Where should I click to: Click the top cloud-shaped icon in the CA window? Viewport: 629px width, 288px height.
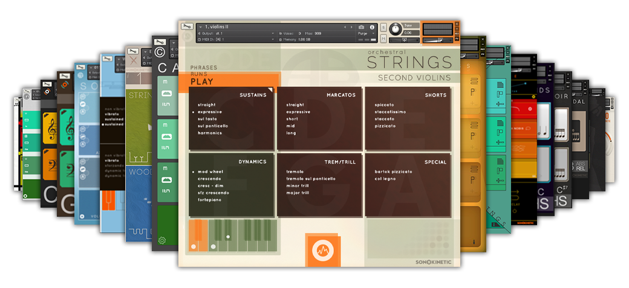tap(166, 94)
